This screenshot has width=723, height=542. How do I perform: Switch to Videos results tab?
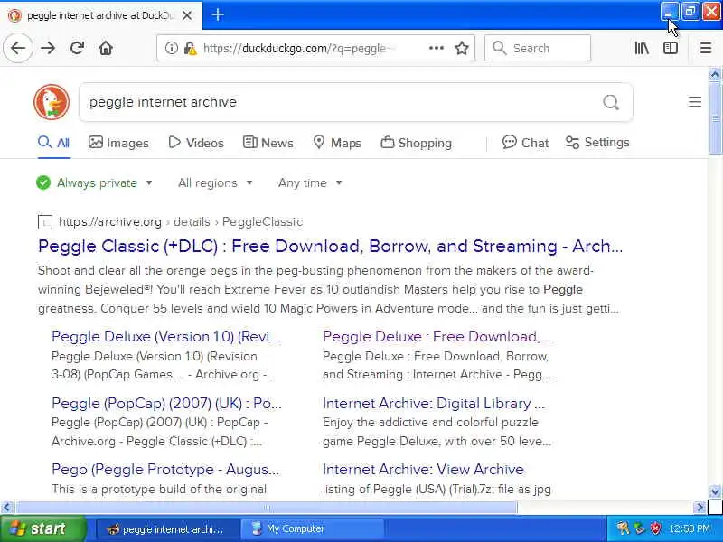point(196,143)
